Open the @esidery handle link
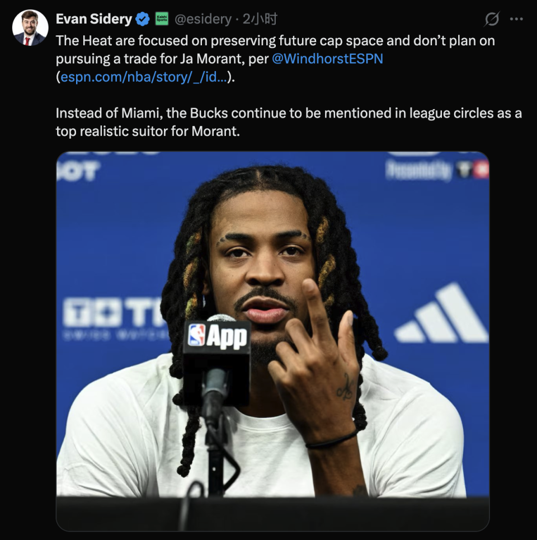 click(203, 19)
